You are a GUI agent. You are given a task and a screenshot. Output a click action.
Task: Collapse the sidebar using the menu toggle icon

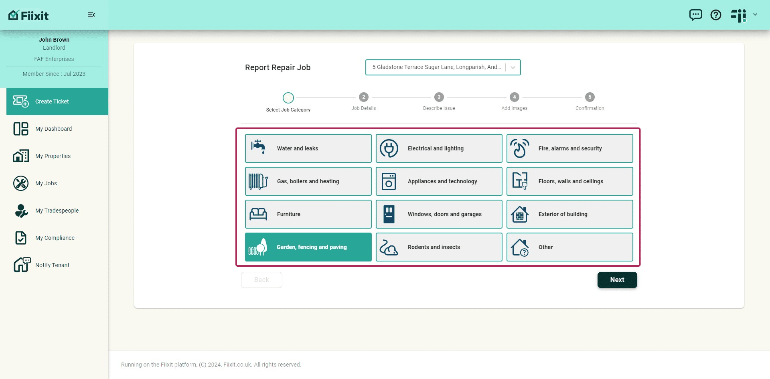coord(91,15)
